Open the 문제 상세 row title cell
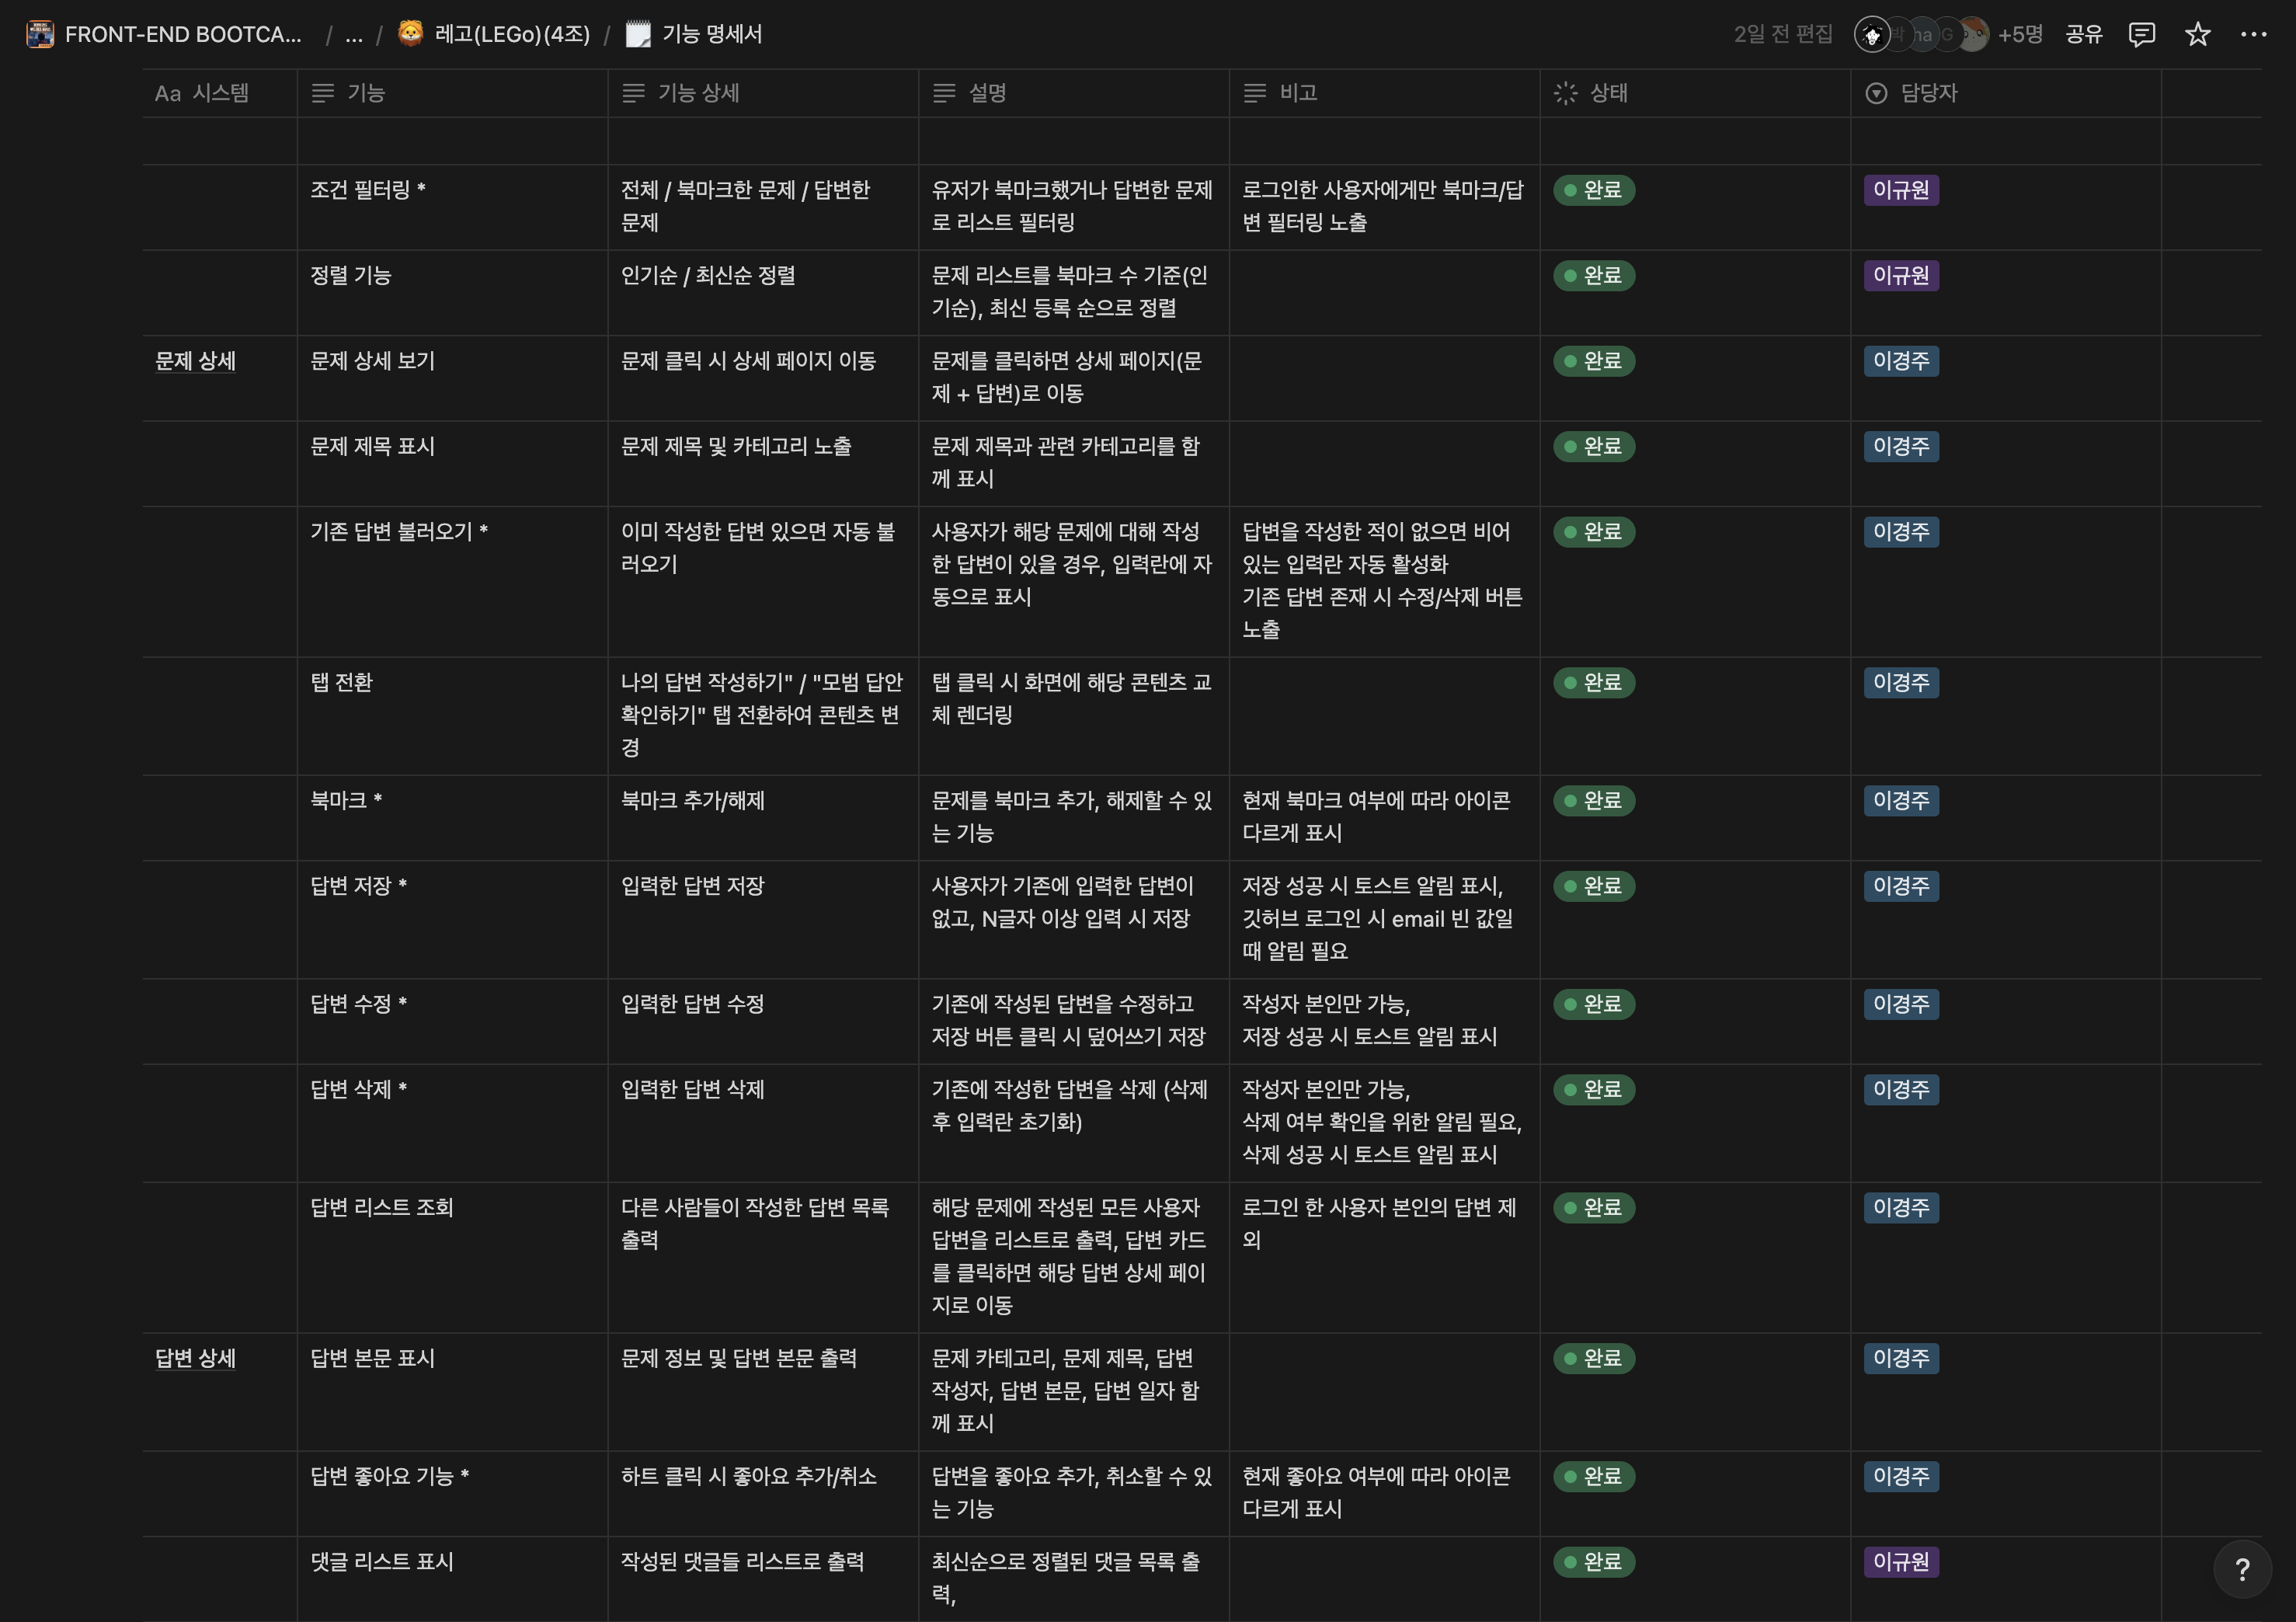This screenshot has width=2296, height=1622. 196,361
